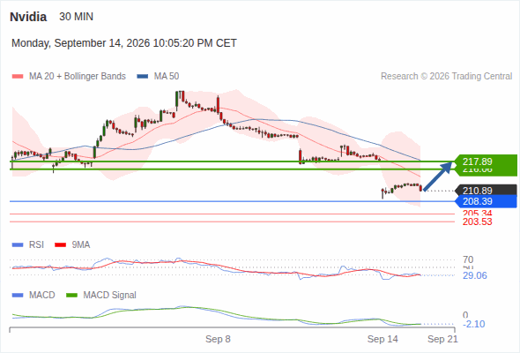Image resolution: width=520 pixels, height=353 pixels.
Task: Click the black 210.89 current price tag
Action: [486, 191]
